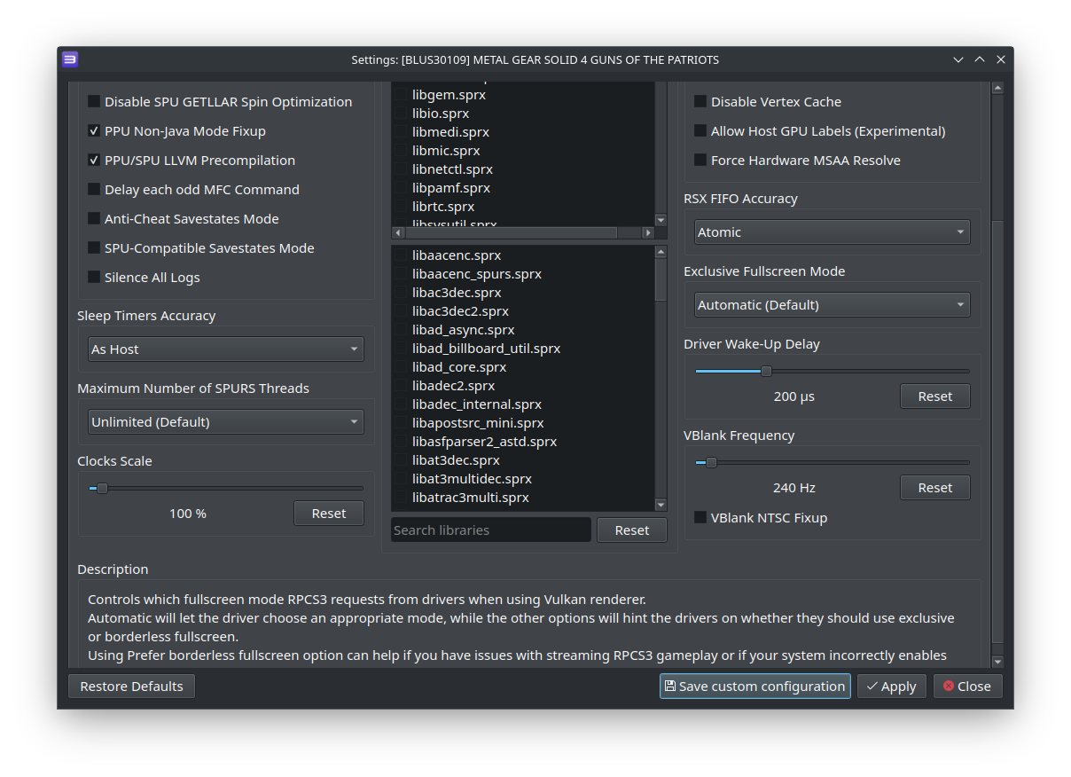The image size is (1071, 777).
Task: Click the Clocks Scale slider handle
Action: [x=102, y=488]
